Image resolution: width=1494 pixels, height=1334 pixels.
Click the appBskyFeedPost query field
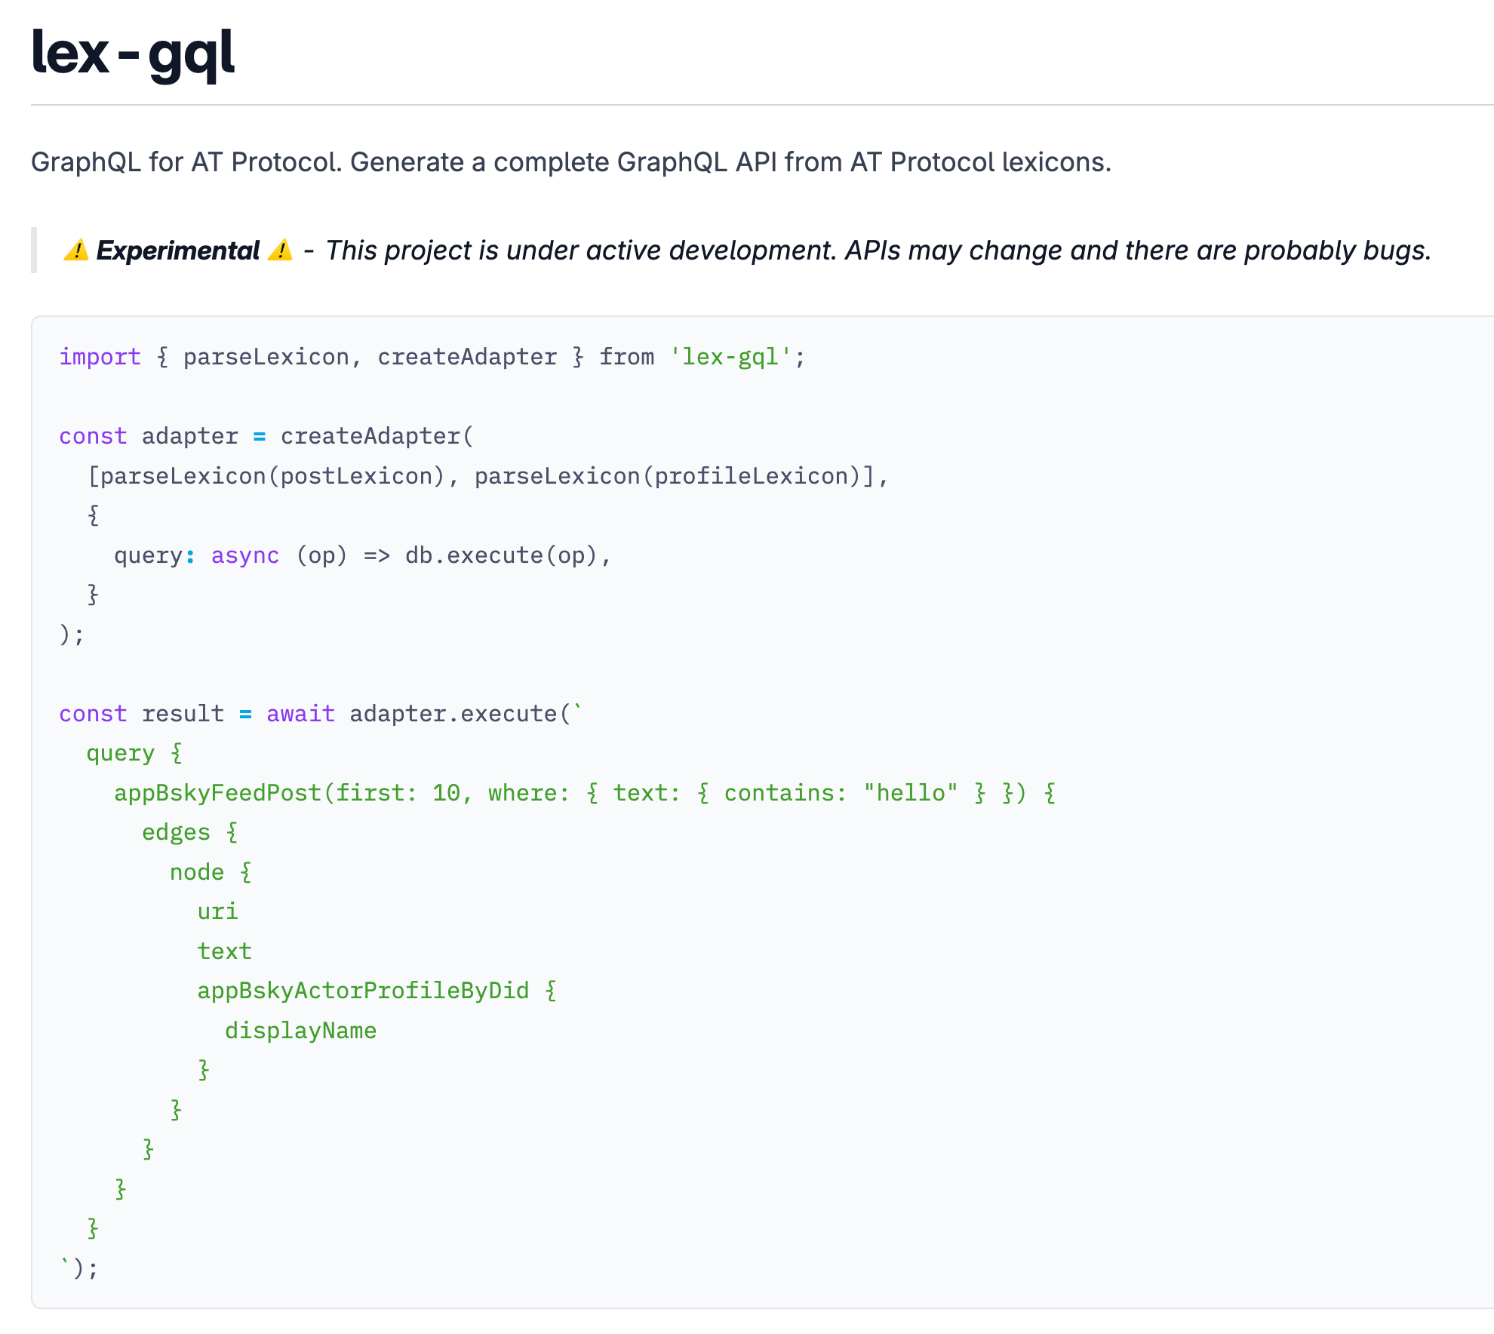[217, 793]
